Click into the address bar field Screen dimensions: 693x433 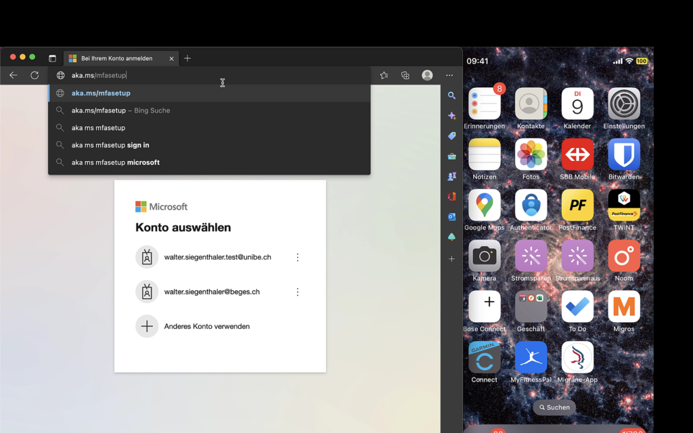point(203,76)
